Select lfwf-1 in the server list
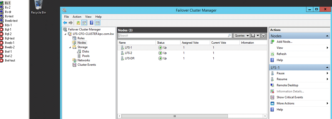 pos(8,52)
